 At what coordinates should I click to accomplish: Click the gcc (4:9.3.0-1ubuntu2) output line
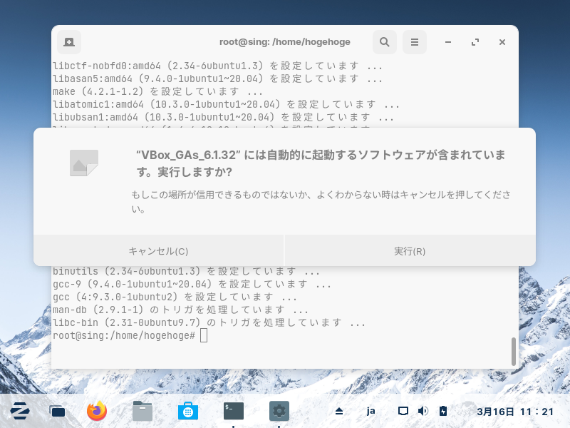[x=175, y=297]
